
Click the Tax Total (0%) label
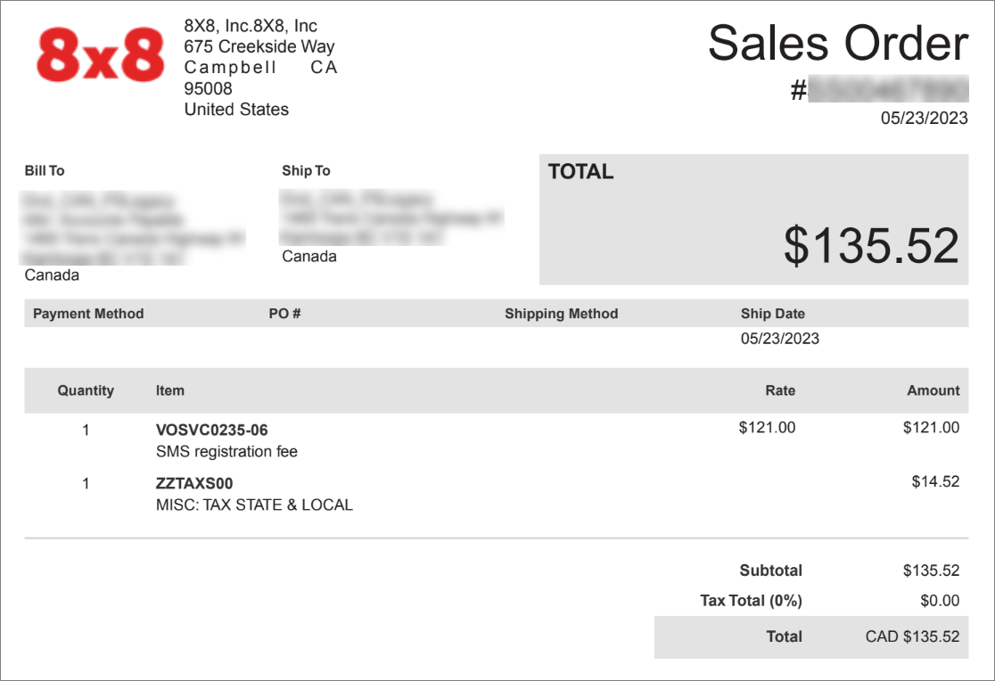(x=752, y=601)
